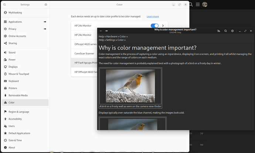This screenshot has height=153, width=255.
Task: Open Privacy settings
Action: pos(25,29)
